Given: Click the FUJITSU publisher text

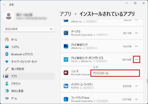Looking at the screenshot, I should point(75,88).
